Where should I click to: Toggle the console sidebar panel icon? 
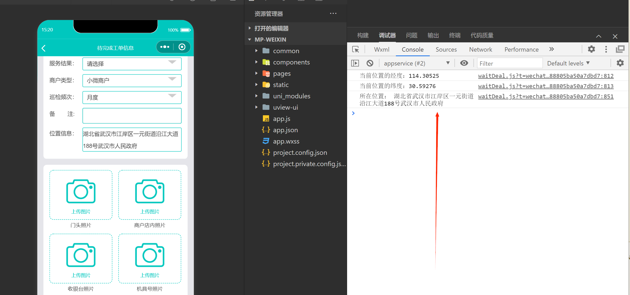355,63
